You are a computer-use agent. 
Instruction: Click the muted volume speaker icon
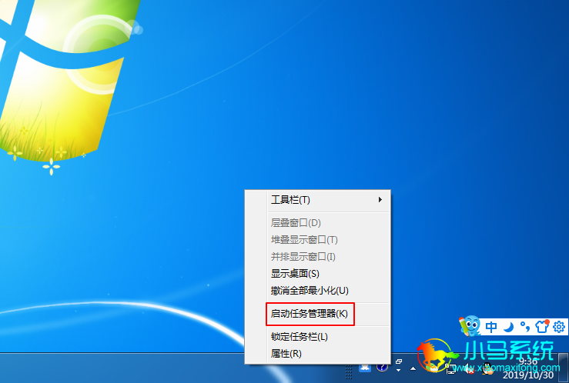(468, 369)
